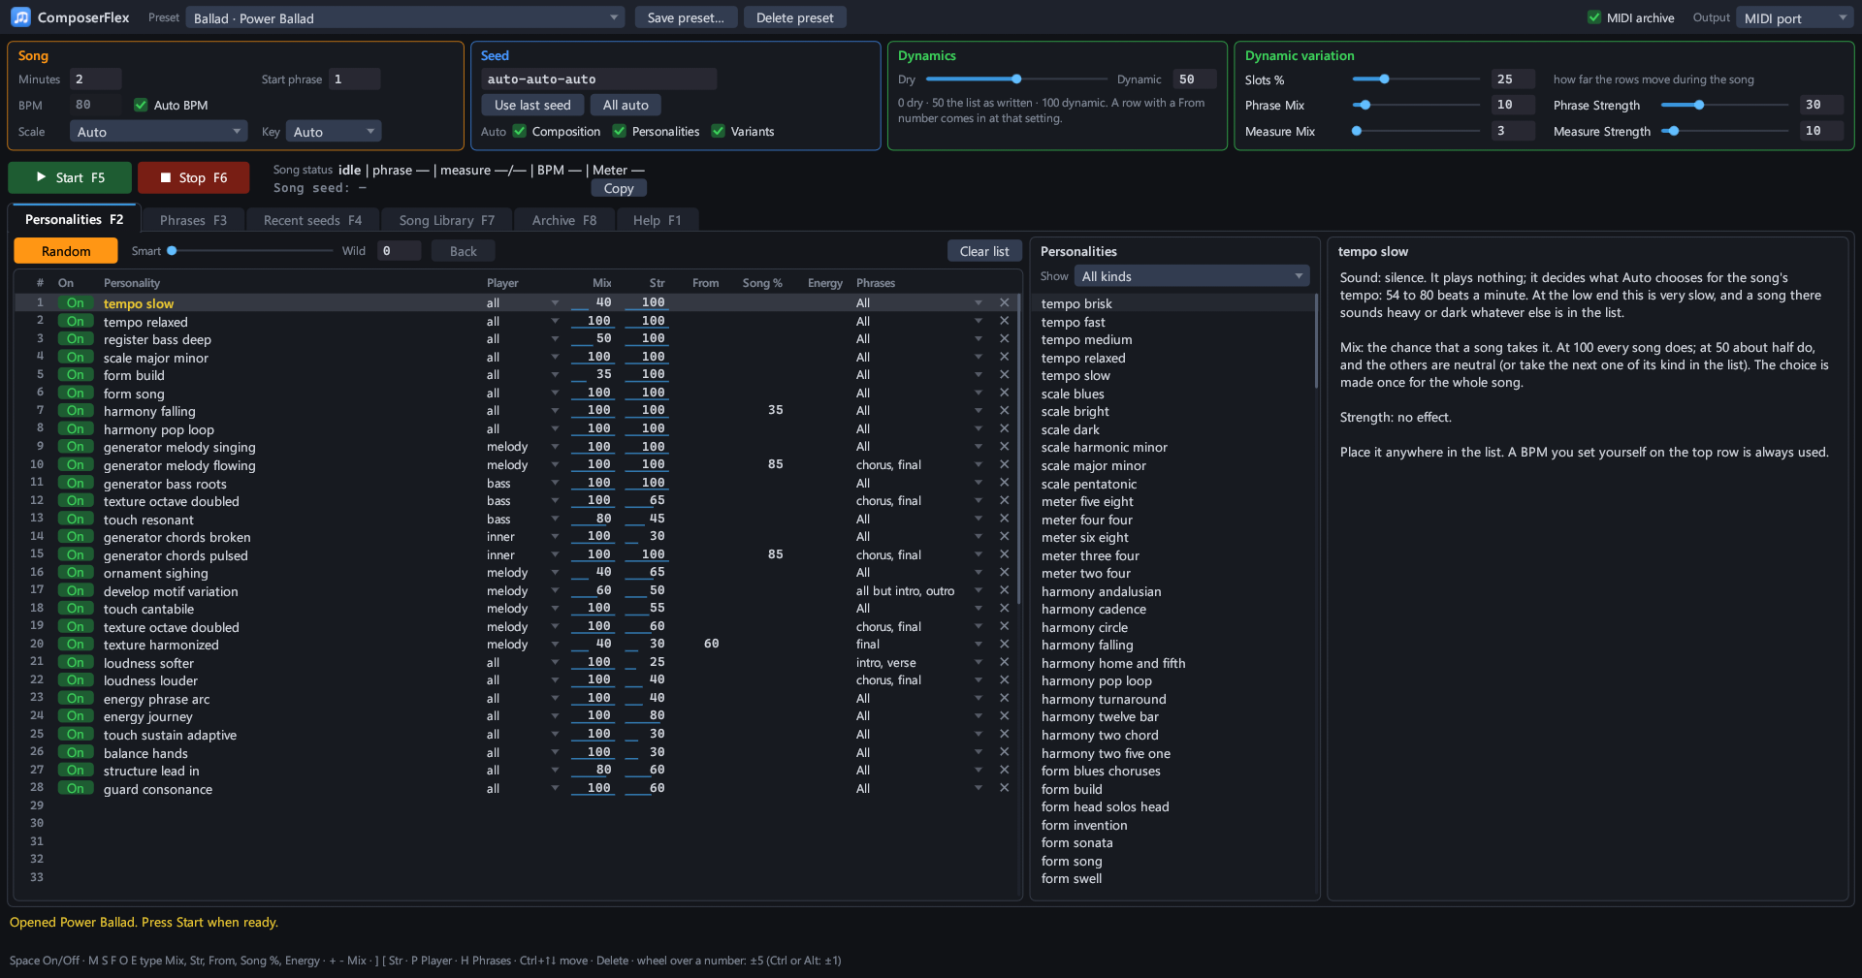Viewport: 1862px width, 978px height.
Task: Remove guard consonance row X icon
Action: [x=1004, y=788]
